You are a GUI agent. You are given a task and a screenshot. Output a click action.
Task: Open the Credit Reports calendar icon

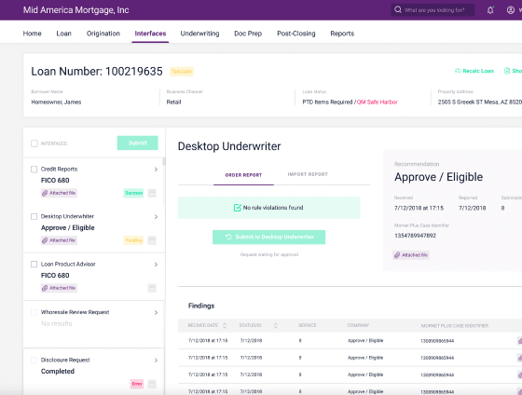[152, 193]
